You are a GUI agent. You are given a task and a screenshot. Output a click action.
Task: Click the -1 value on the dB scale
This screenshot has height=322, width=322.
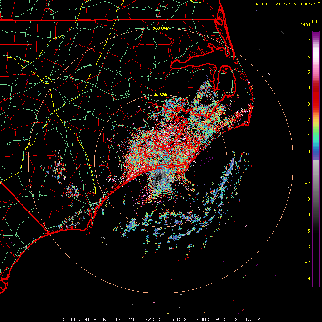click(307, 167)
